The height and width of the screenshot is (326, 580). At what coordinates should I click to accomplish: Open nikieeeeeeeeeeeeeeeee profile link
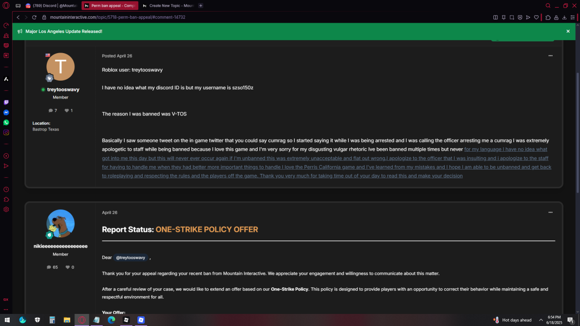click(60, 246)
